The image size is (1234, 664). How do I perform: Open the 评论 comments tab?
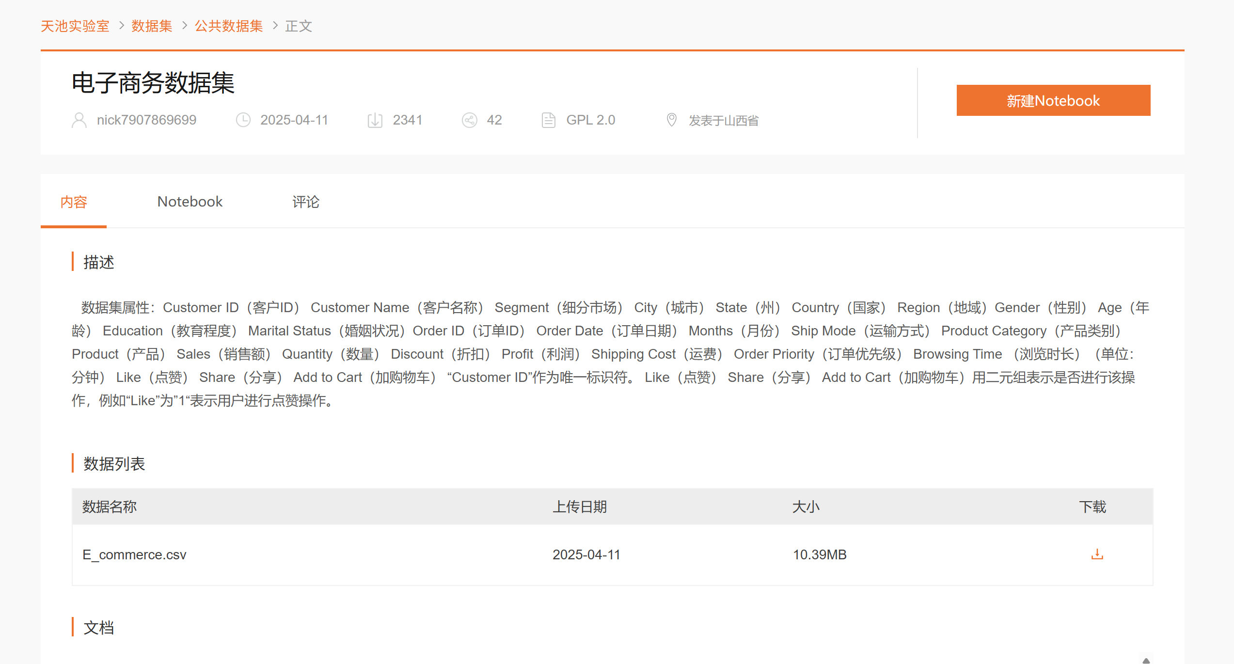point(306,202)
